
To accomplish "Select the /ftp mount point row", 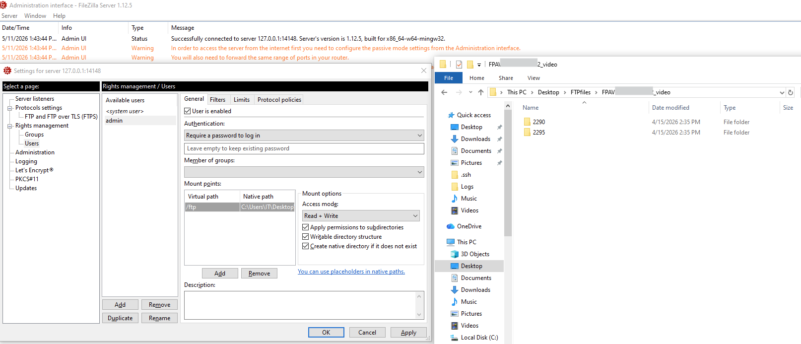I will coord(240,207).
